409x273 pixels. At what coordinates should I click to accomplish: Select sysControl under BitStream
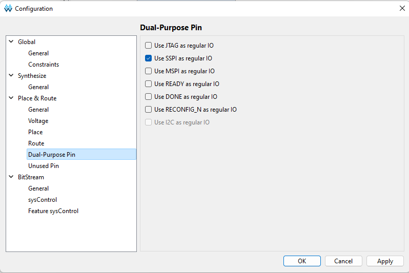(x=43, y=200)
